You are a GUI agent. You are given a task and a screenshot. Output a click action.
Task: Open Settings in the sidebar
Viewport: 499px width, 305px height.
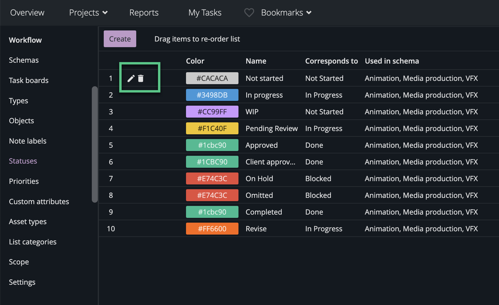(22, 282)
